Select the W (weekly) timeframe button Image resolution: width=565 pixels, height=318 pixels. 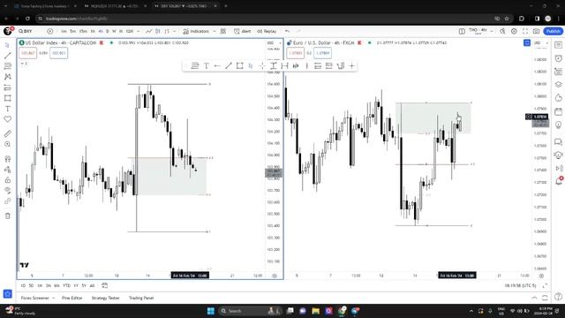pos(114,32)
